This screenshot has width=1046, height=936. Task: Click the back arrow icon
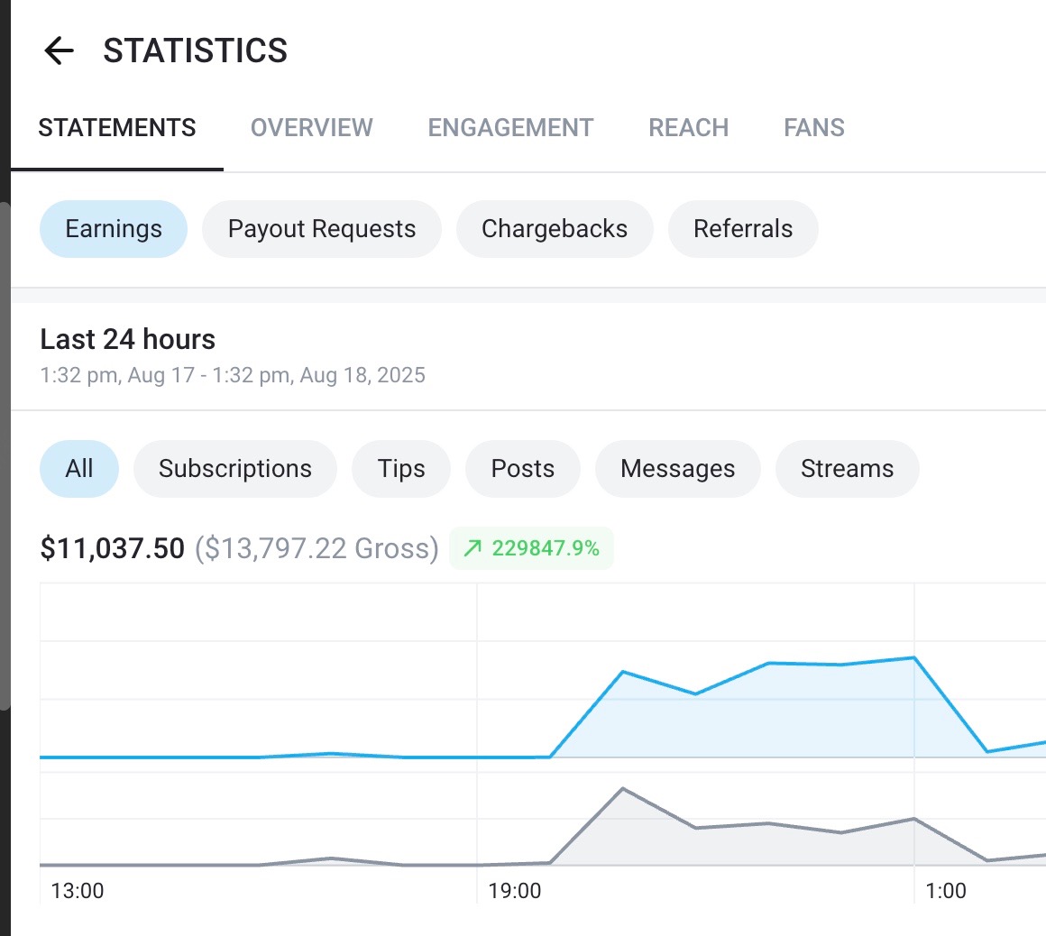coord(59,50)
